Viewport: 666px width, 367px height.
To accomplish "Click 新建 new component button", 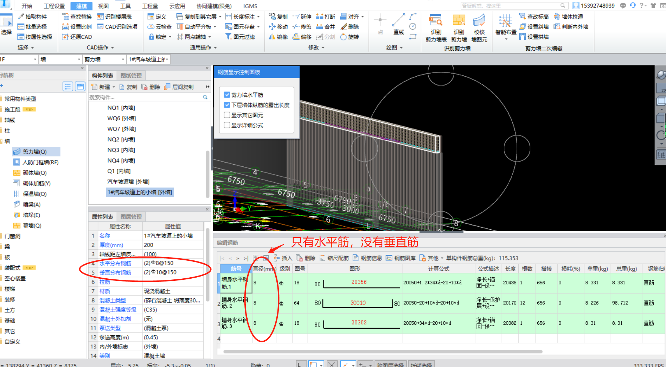I will 103,87.
